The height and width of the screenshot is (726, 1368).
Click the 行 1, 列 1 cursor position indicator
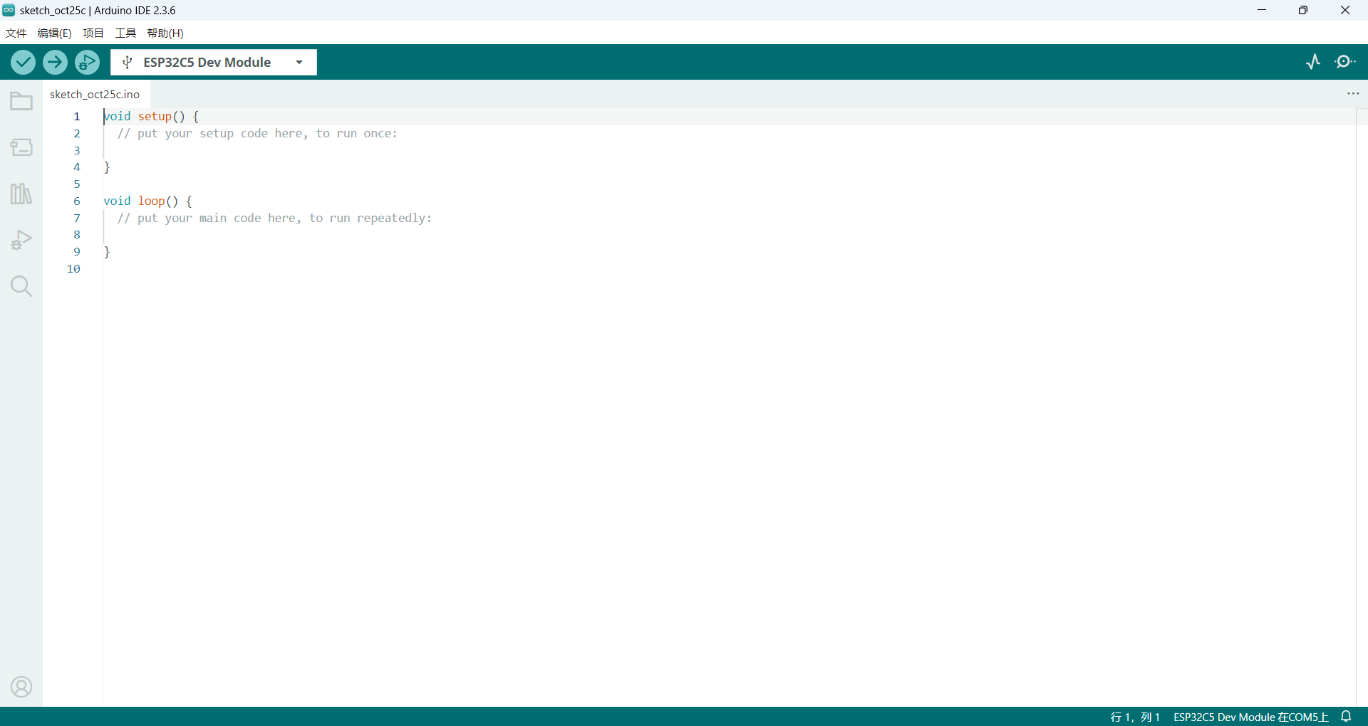click(x=1135, y=717)
